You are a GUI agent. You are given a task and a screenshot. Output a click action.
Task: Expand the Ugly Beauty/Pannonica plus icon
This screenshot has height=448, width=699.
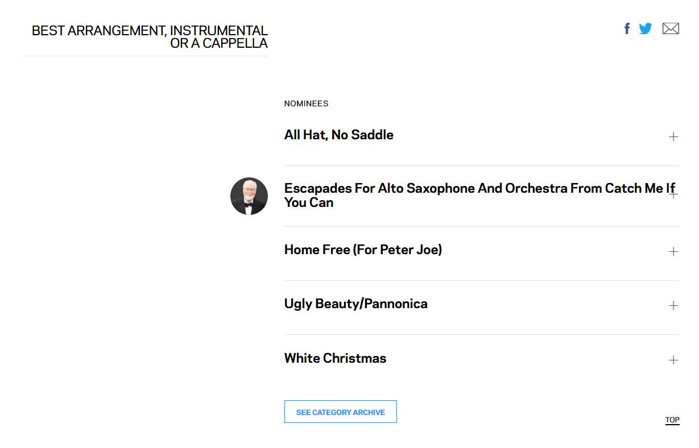click(x=673, y=305)
